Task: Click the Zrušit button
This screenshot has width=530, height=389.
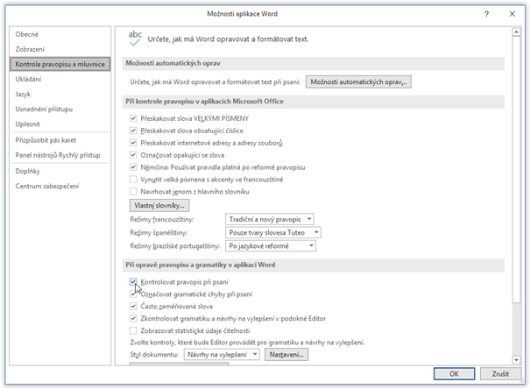Action: [500, 374]
